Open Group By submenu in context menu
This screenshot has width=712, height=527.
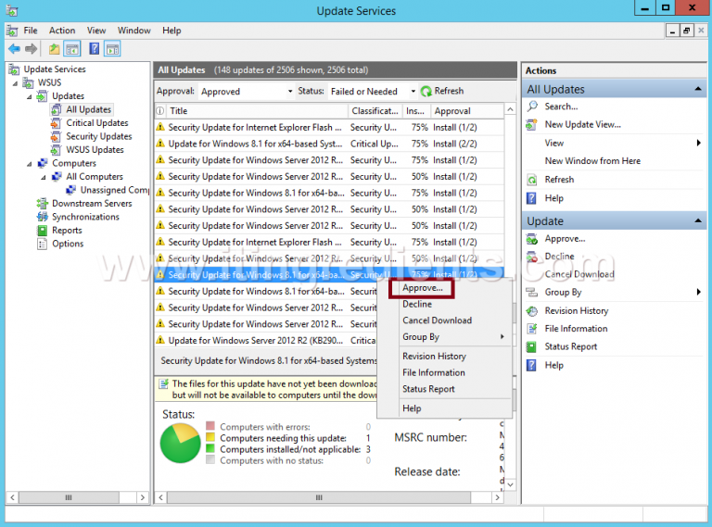[x=444, y=336]
